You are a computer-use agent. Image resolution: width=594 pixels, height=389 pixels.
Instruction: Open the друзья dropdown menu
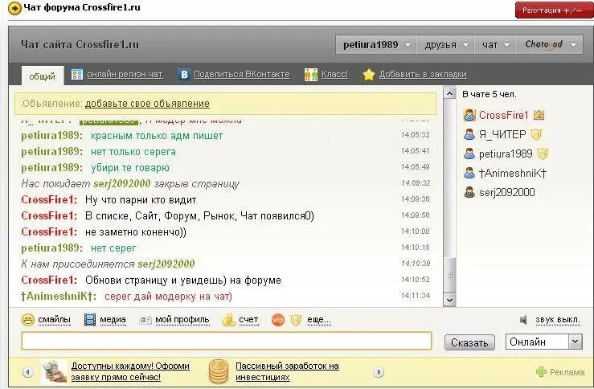[446, 45]
